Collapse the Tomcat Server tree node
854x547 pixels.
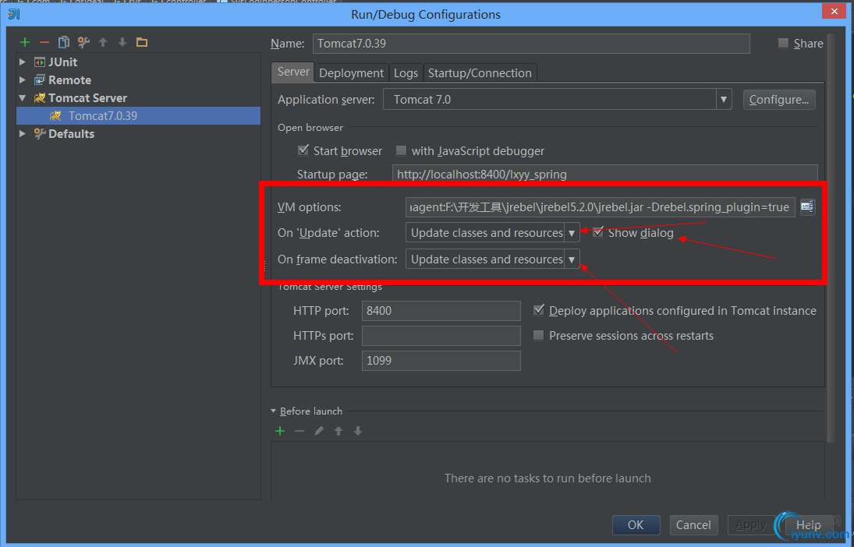click(x=23, y=98)
